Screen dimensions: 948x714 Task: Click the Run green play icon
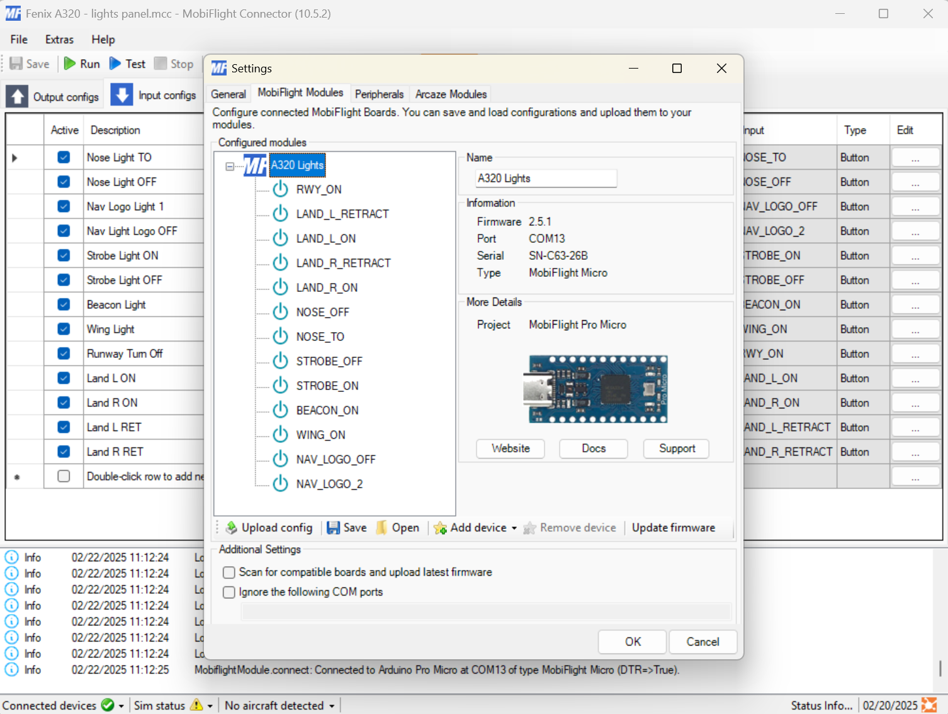[70, 64]
